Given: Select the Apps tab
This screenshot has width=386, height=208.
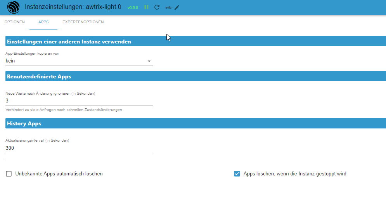Looking at the screenshot, I should 43,22.
